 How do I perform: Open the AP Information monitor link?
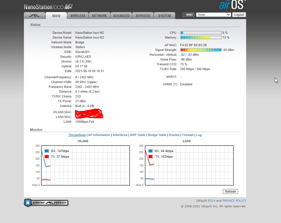99,135
